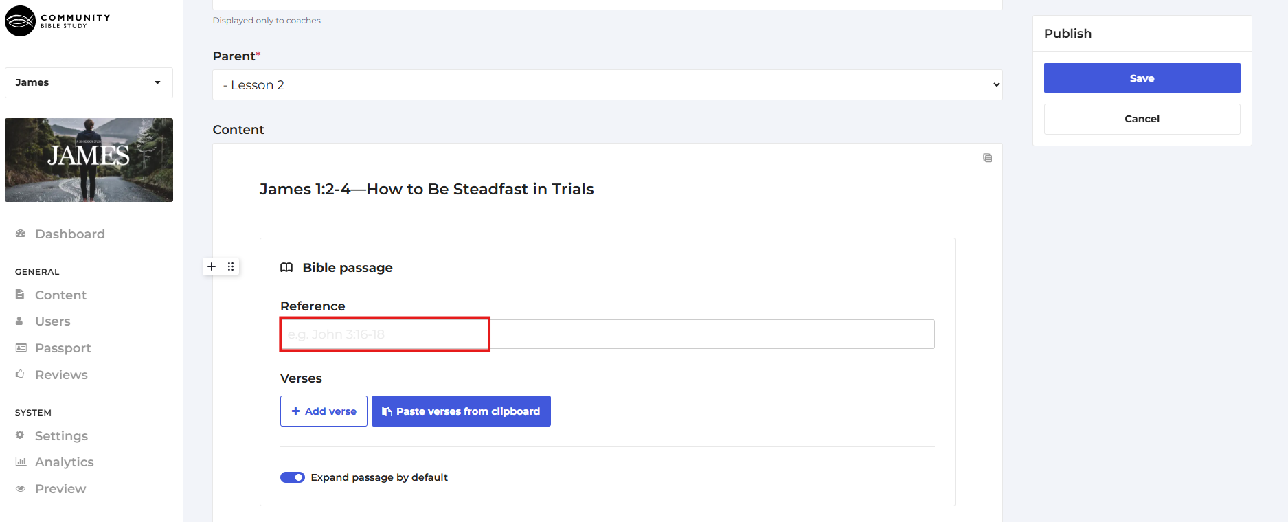
Task: Click the Analytics chart icon
Action: 21,462
